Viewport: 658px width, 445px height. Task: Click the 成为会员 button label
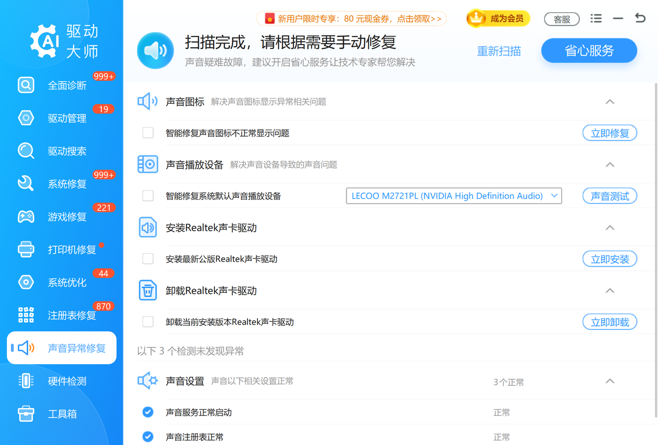click(x=507, y=19)
